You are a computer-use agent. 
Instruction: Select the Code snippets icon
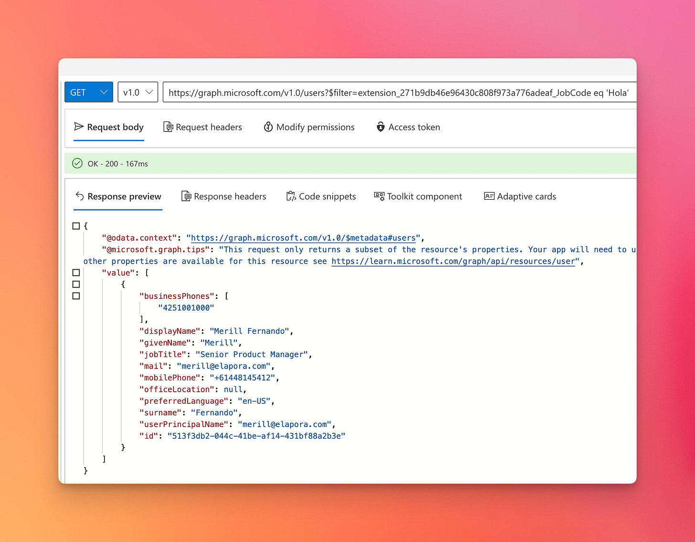click(x=291, y=196)
